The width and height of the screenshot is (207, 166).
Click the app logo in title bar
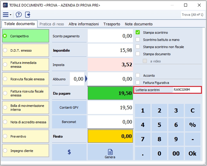(5, 5)
